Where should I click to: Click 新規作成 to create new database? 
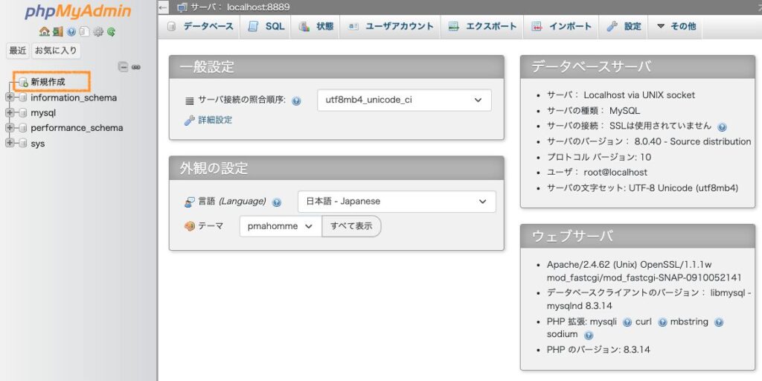48,82
